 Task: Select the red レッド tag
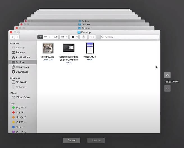click(x=23, y=112)
